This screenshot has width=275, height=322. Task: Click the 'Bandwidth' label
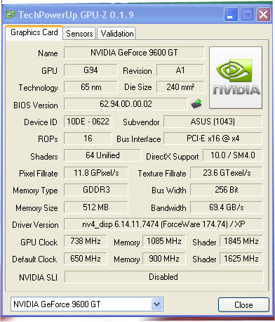click(168, 208)
